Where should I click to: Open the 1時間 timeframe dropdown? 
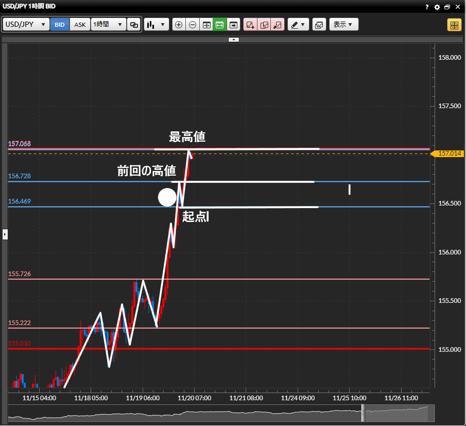click(108, 25)
